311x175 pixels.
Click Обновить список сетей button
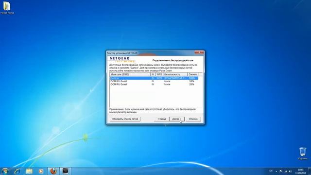(x=125, y=119)
